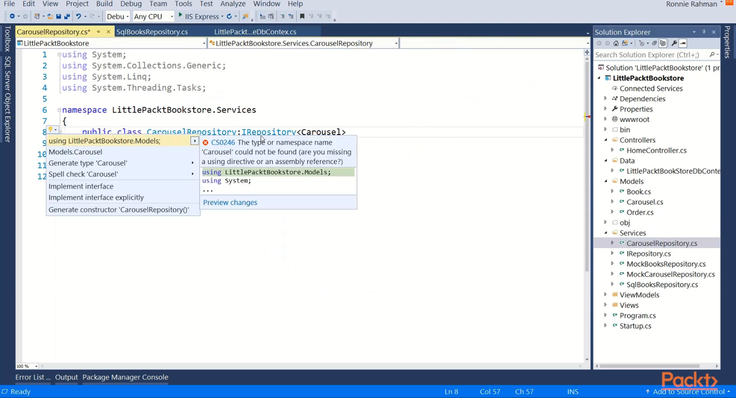The width and height of the screenshot is (736, 398).
Task: Click the Switch Views icon in Solution Explorer
Action: pyautogui.click(x=625, y=43)
